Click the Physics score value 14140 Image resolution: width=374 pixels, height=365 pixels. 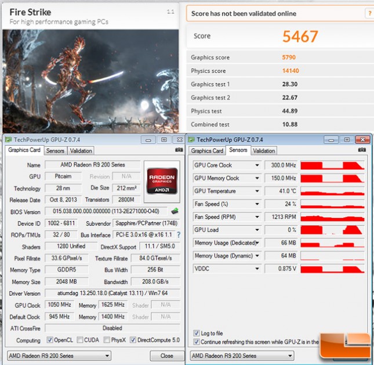[x=291, y=71]
